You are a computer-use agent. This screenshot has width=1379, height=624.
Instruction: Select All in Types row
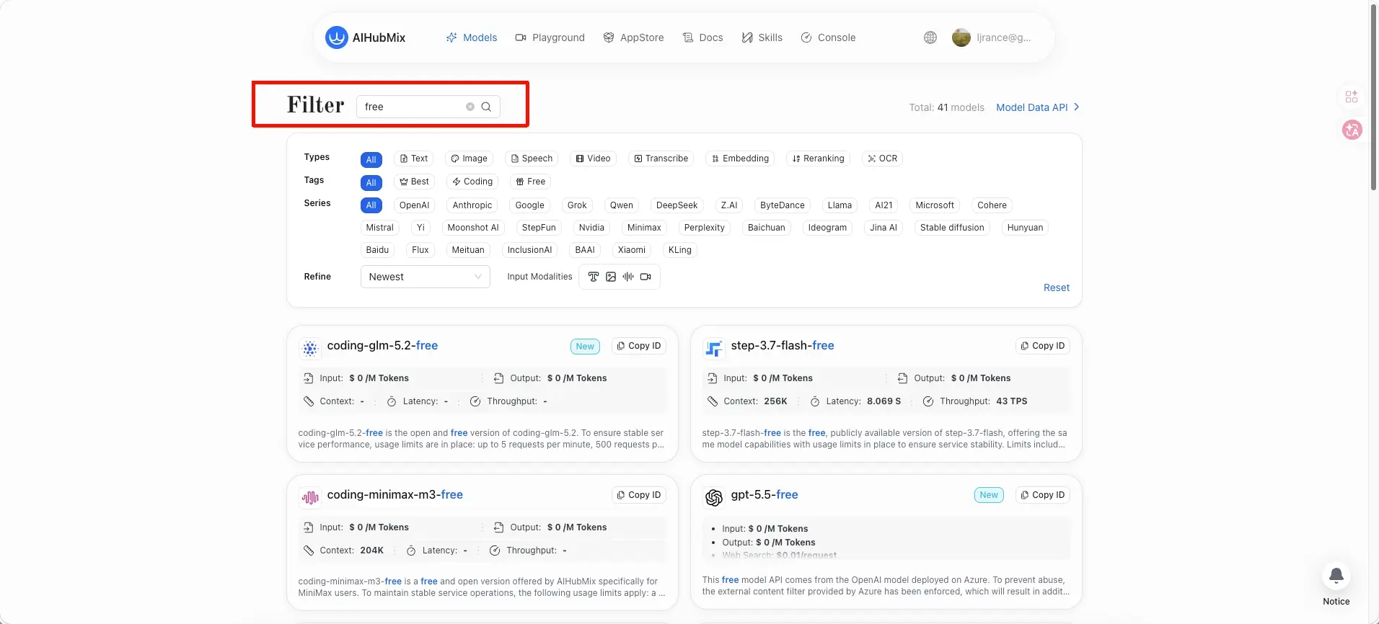point(371,159)
